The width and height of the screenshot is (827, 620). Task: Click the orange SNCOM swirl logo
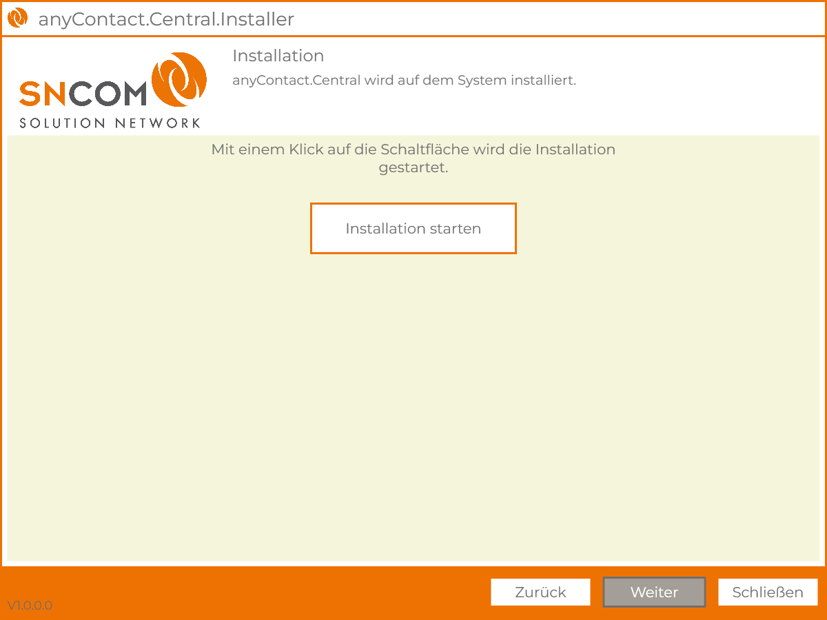point(179,79)
